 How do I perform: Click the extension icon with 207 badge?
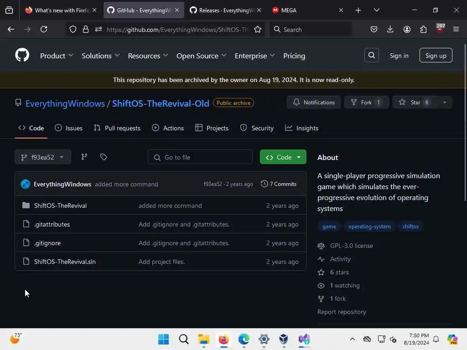(x=440, y=29)
